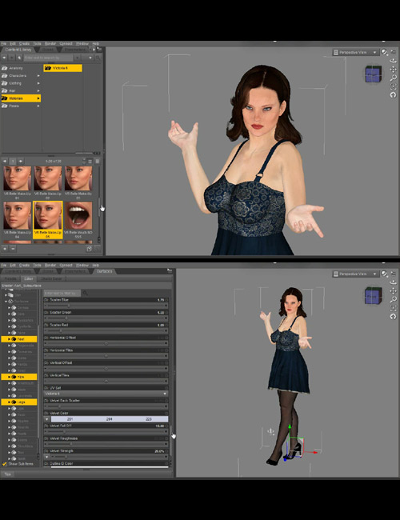
Task: Click orbit camera icon in Surfaces viewport
Action: pos(393,282)
